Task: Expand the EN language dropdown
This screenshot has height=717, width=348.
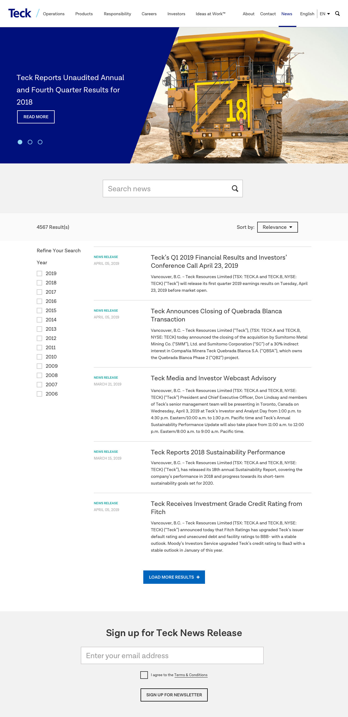Action: [324, 14]
